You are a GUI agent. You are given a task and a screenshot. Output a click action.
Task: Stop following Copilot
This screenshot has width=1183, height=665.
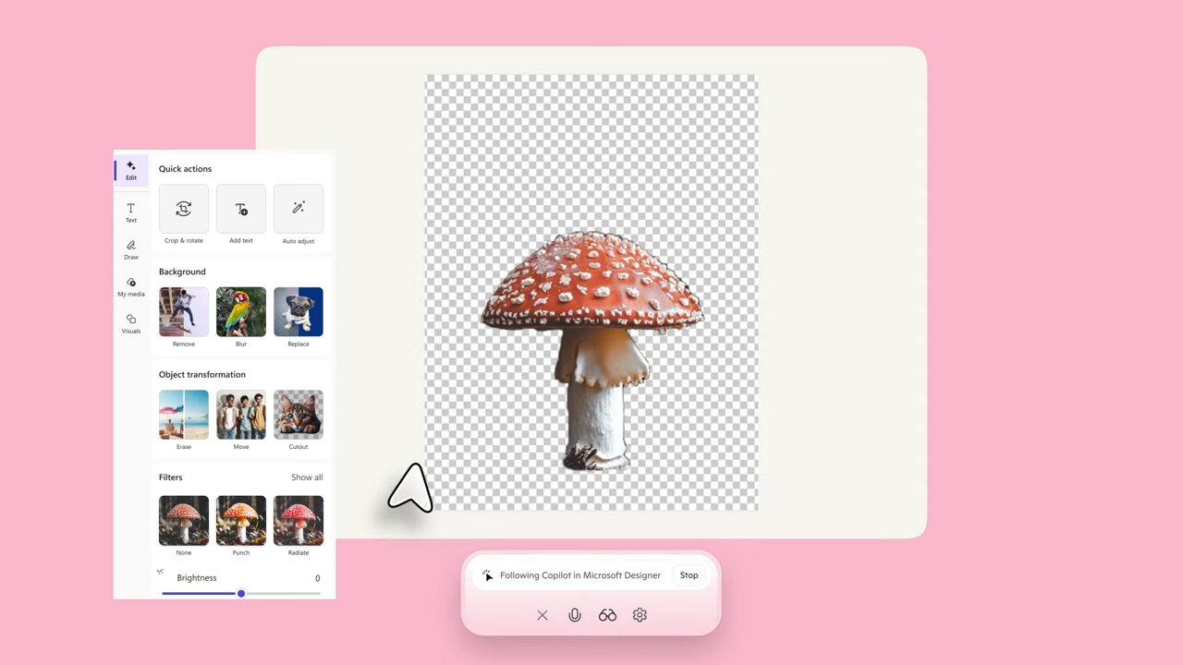click(x=689, y=575)
